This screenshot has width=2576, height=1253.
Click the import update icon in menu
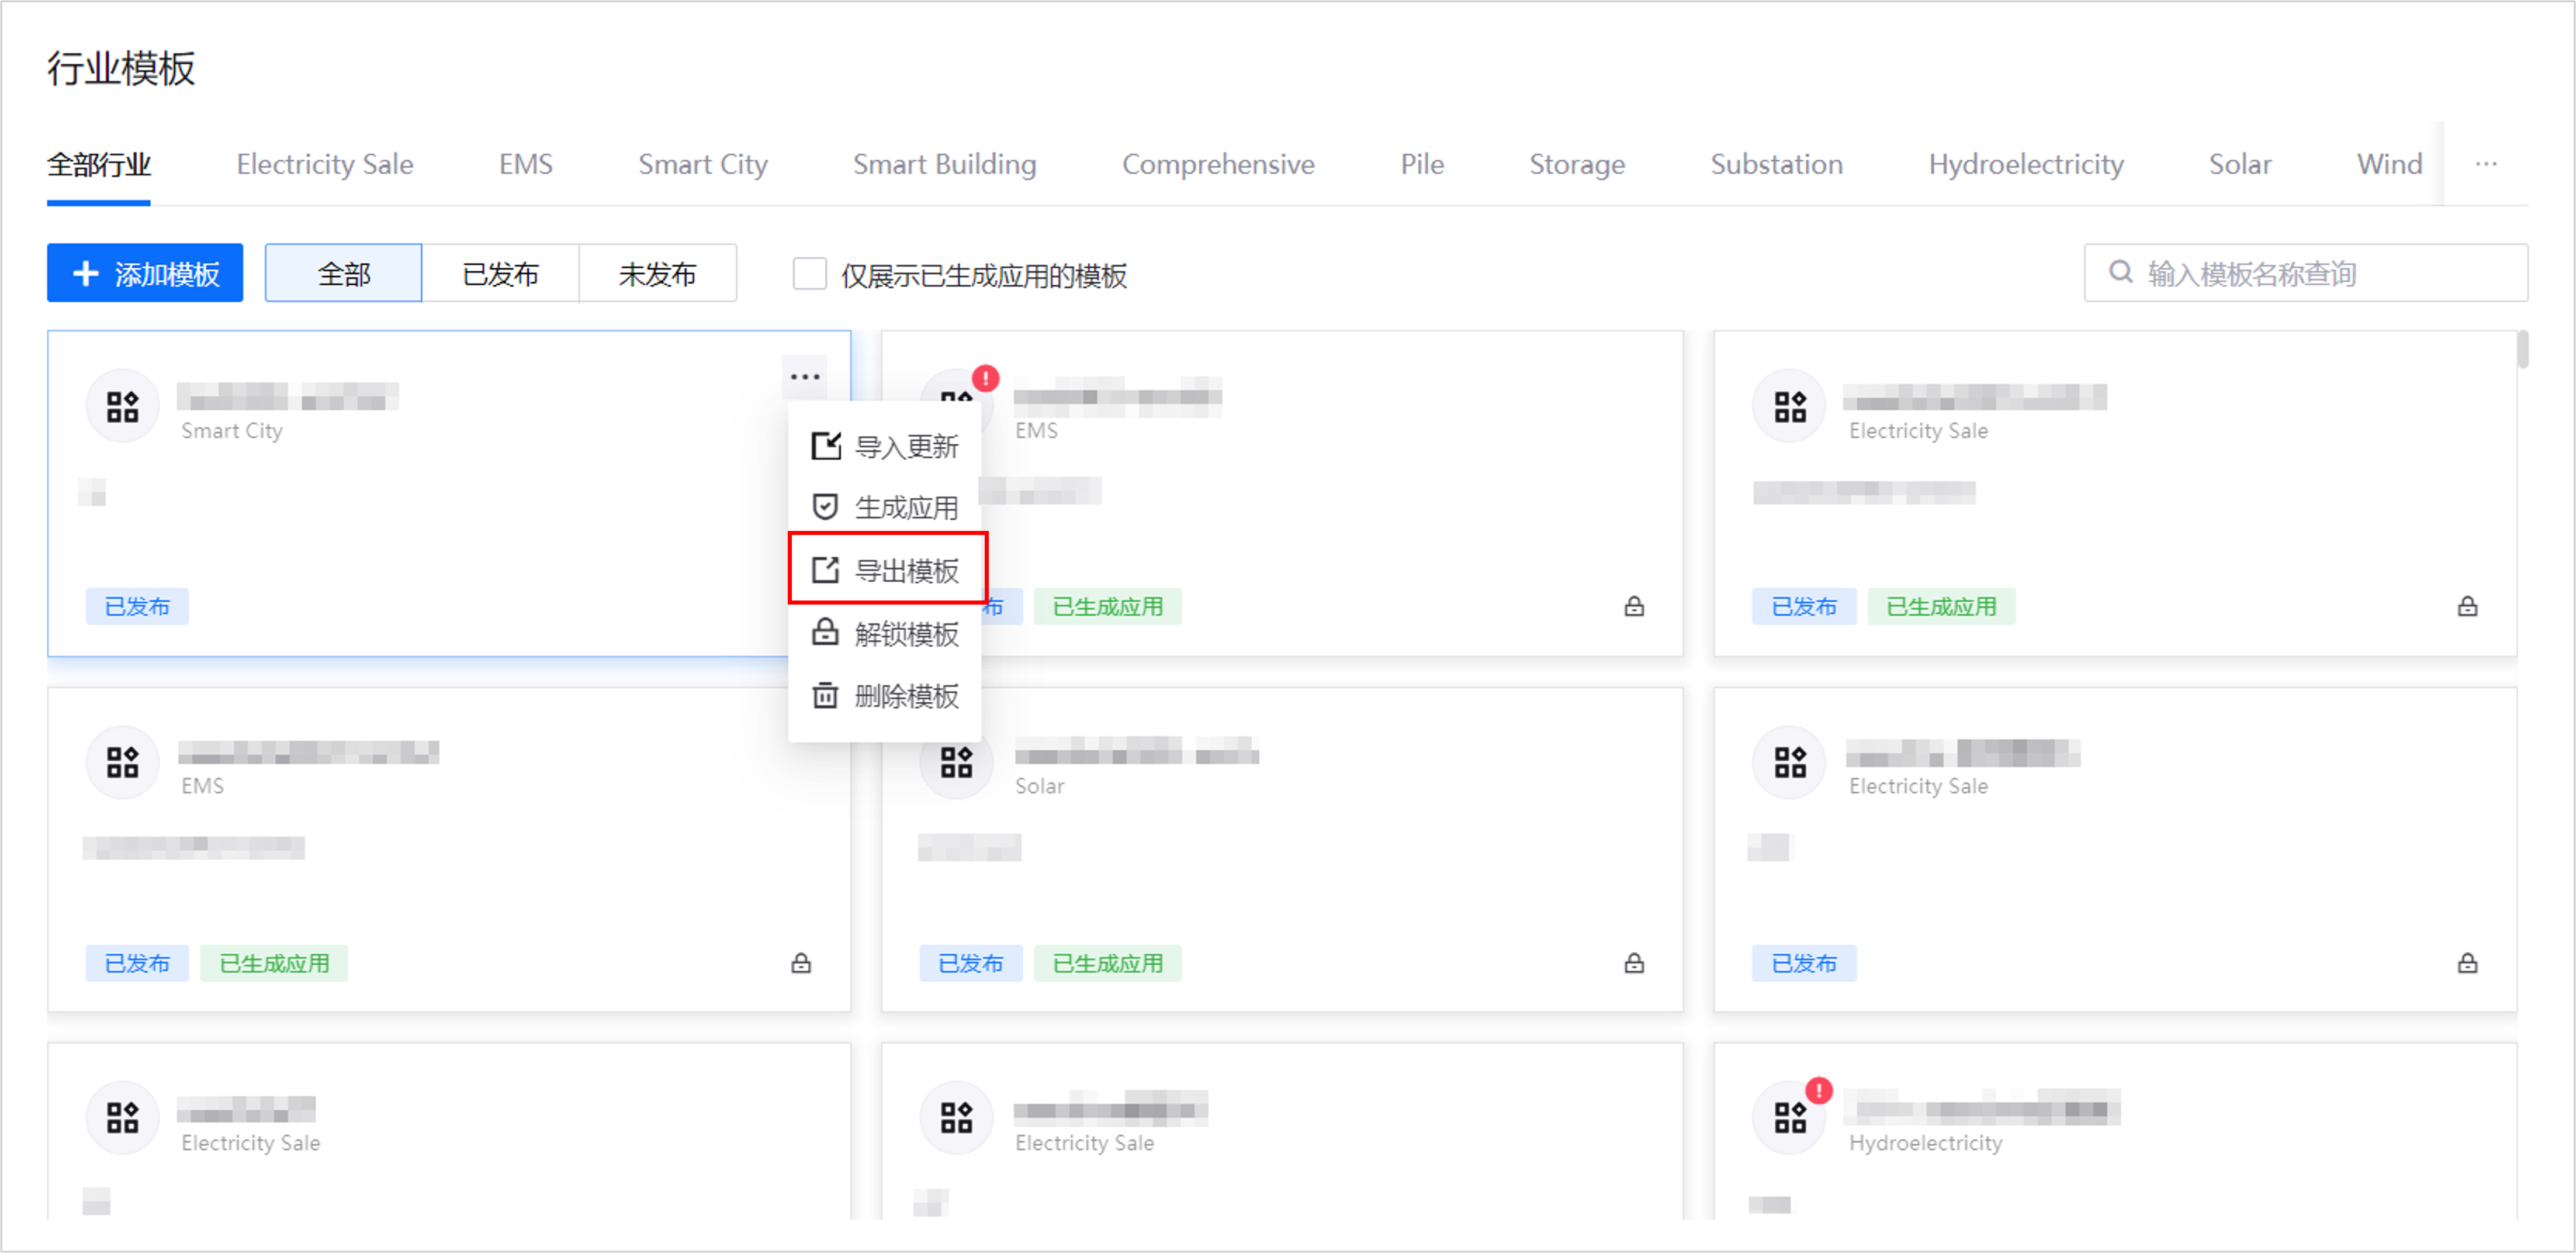coord(825,446)
